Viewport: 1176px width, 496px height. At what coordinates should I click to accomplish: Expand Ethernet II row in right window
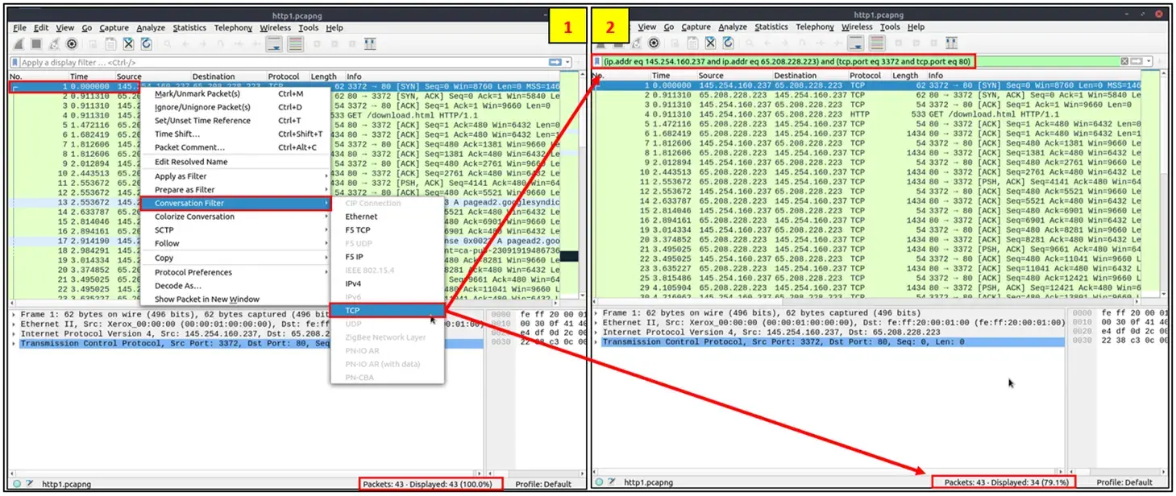[x=597, y=322]
